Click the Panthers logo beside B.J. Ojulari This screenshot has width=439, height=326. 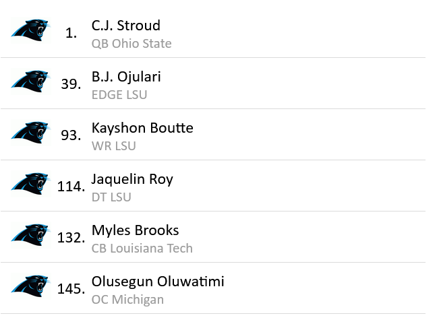(30, 81)
